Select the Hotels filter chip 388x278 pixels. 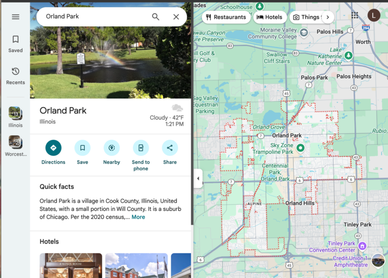pyautogui.click(x=269, y=17)
